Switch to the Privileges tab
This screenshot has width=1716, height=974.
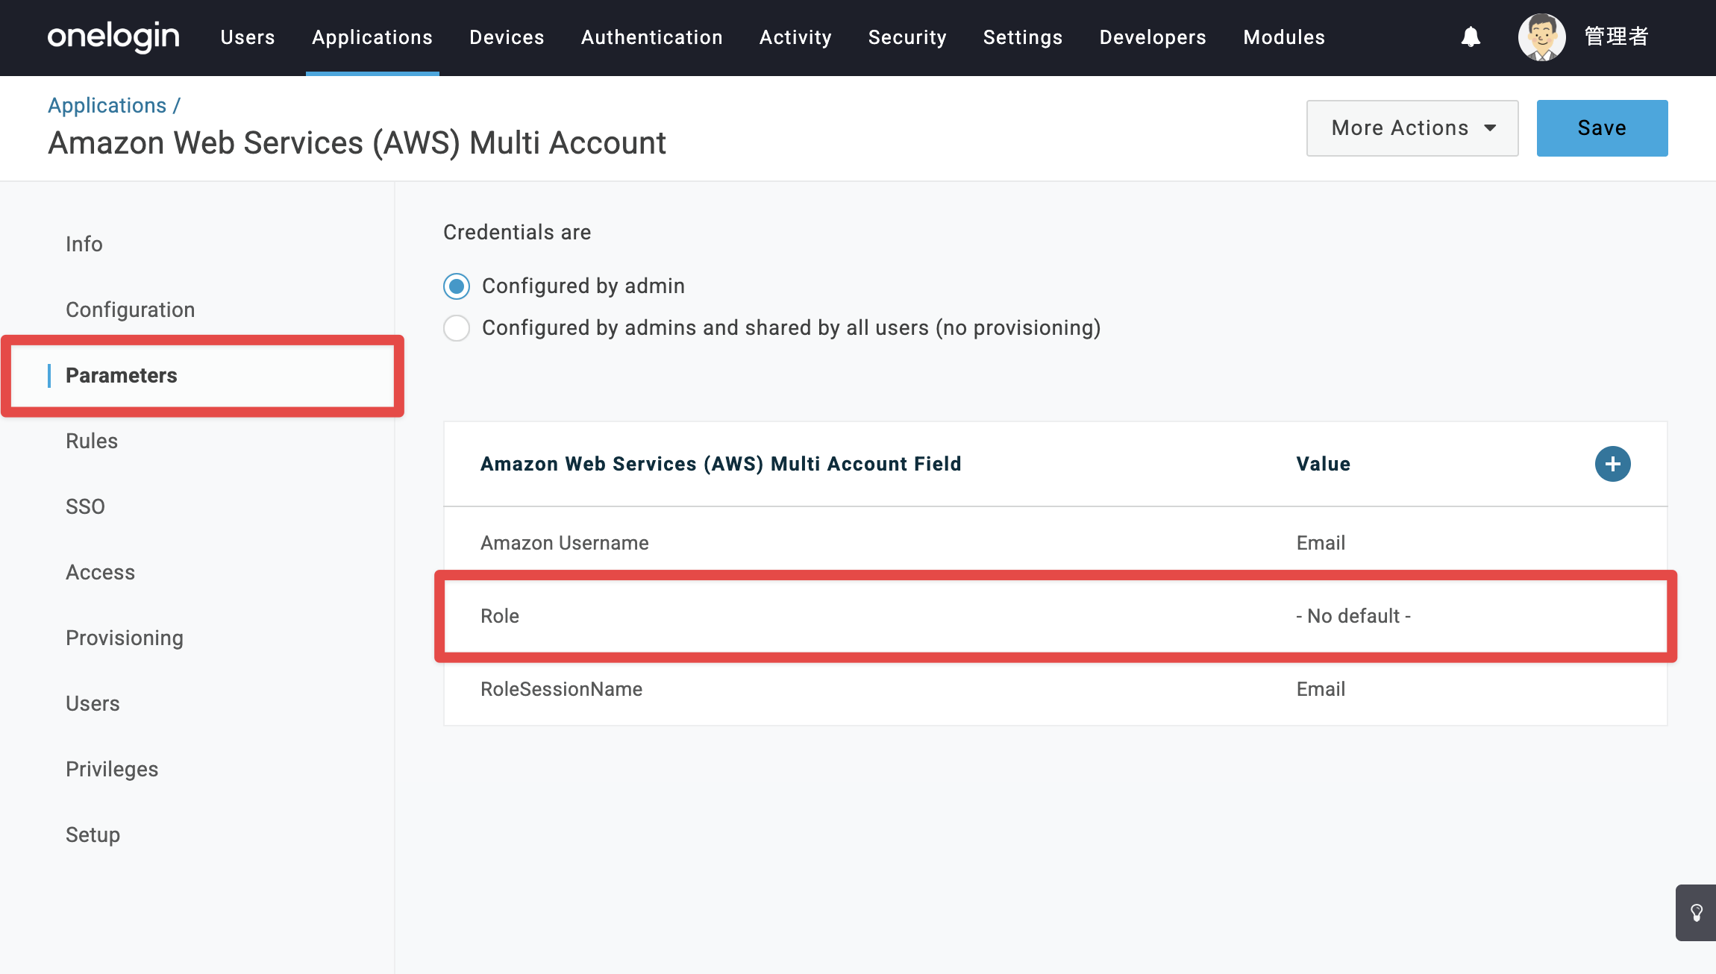pos(112,770)
